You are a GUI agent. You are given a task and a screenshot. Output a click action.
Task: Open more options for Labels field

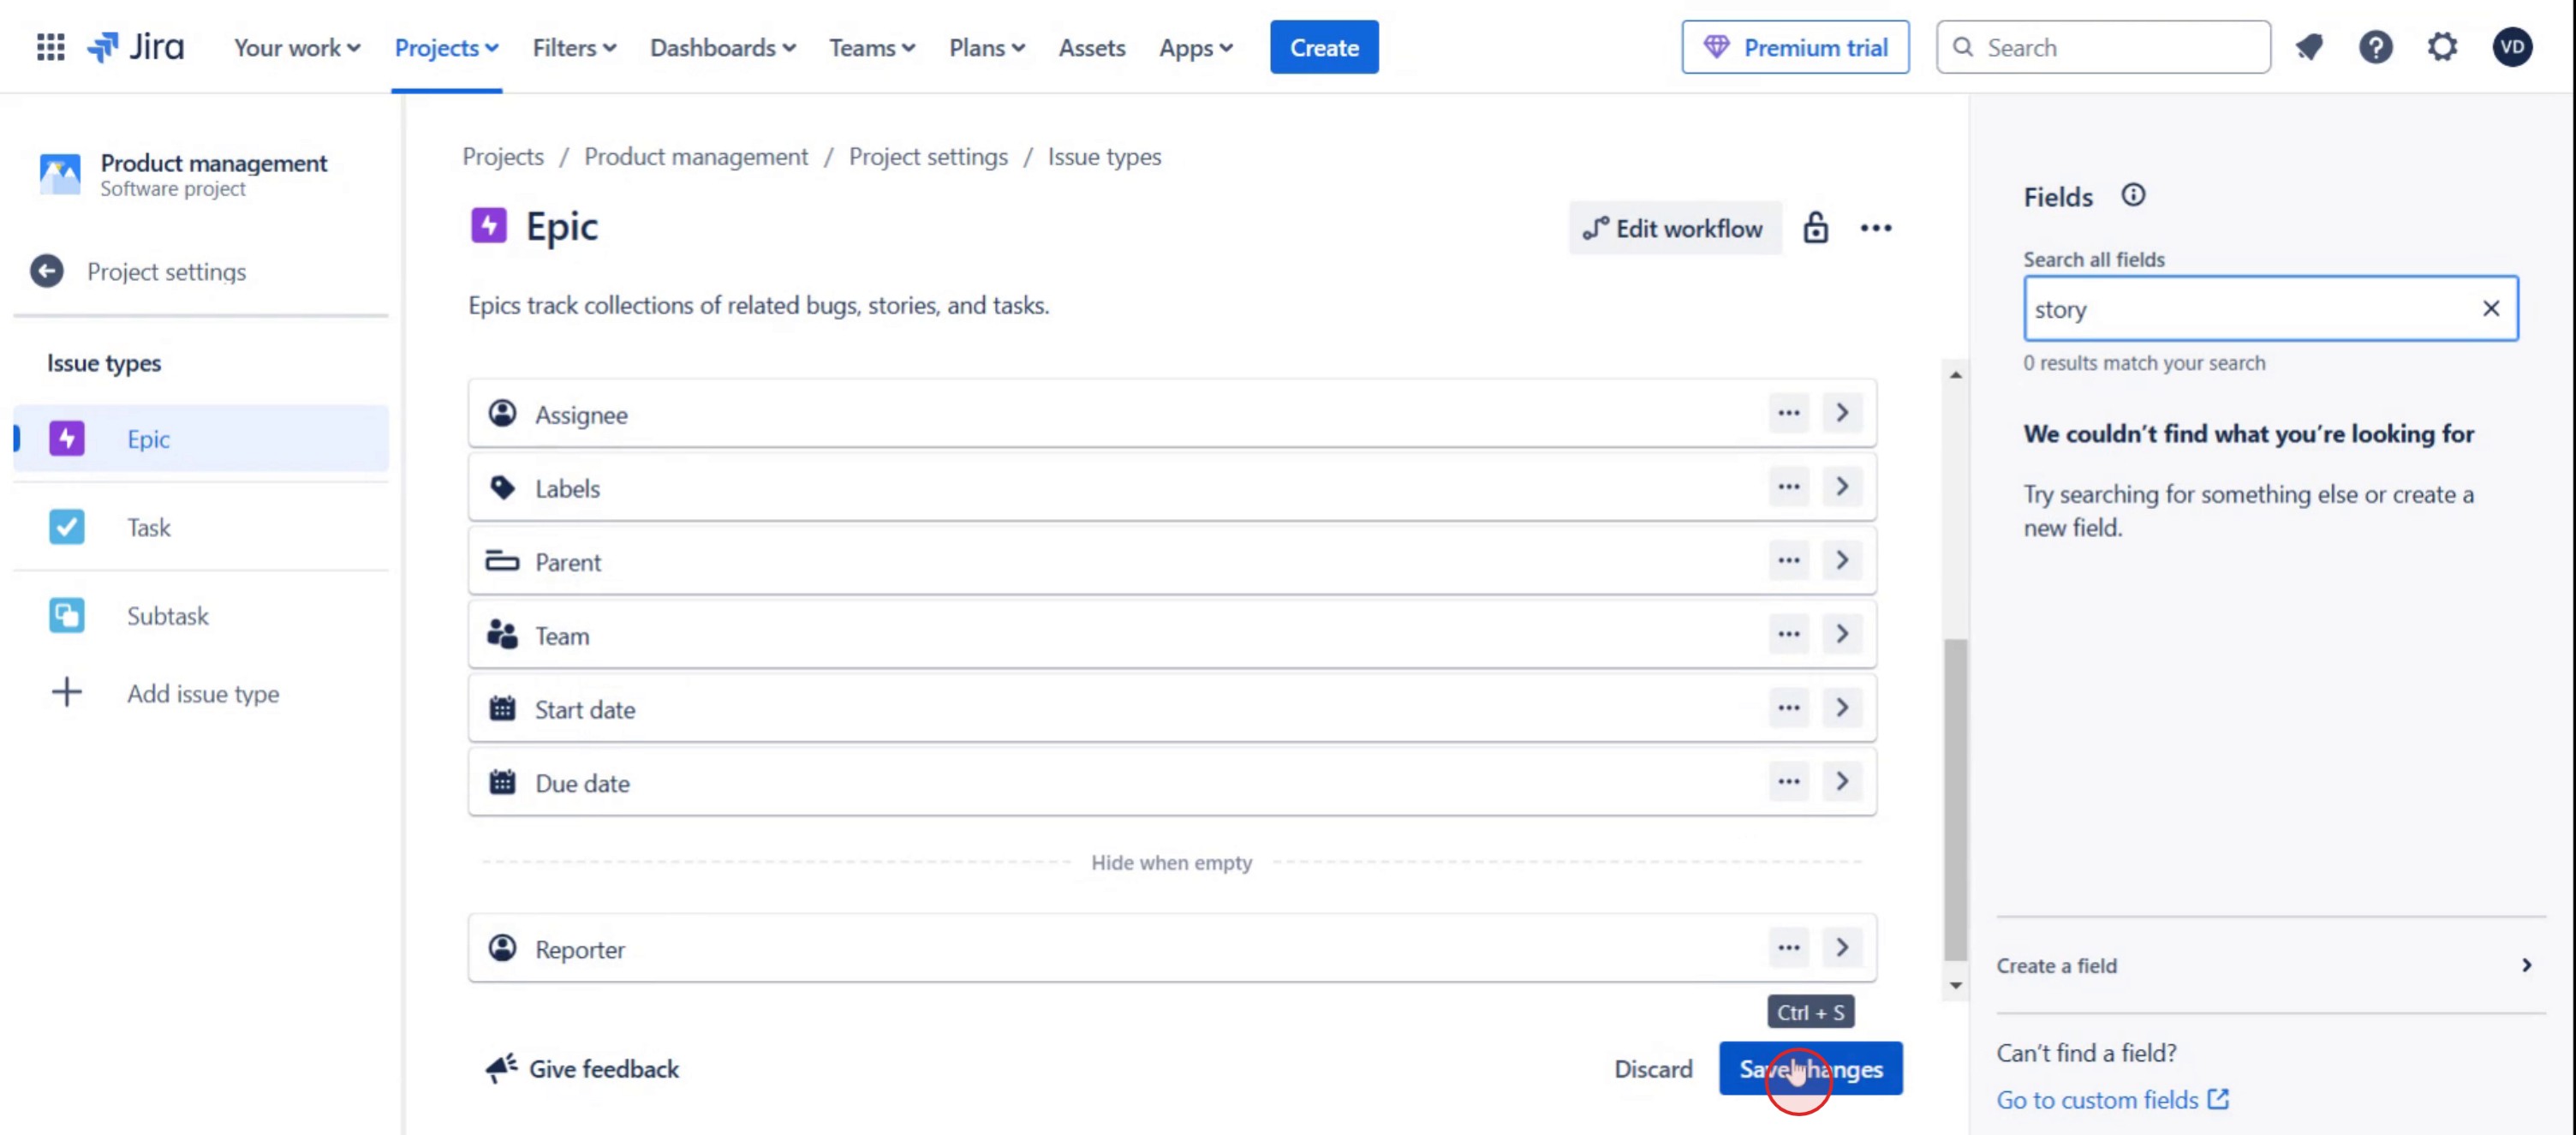point(1788,487)
